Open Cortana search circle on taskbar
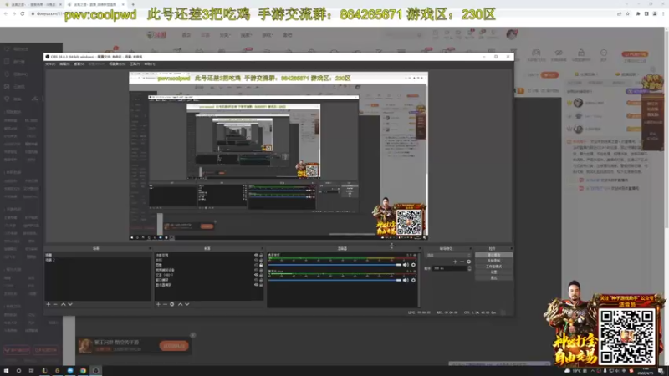Viewport: 669px width, 376px height. [18, 371]
